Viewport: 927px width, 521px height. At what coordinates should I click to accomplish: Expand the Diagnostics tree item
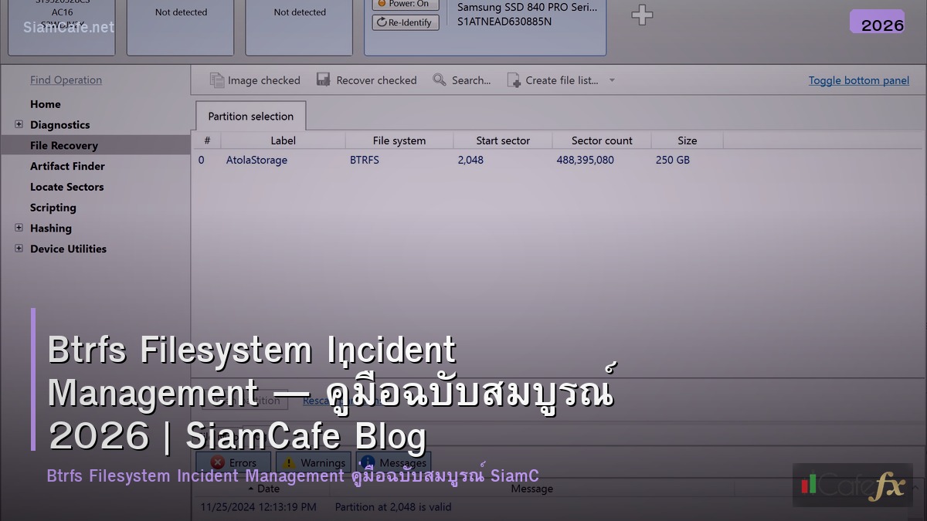pyautogui.click(x=17, y=124)
